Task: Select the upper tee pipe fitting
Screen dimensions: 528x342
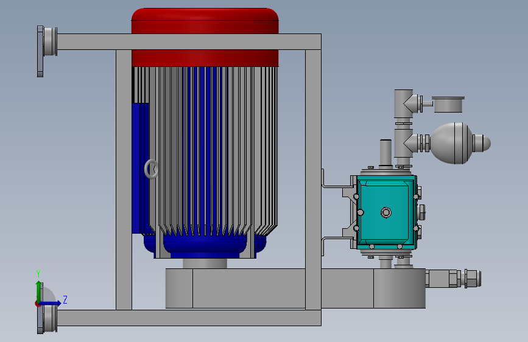Action: point(406,103)
